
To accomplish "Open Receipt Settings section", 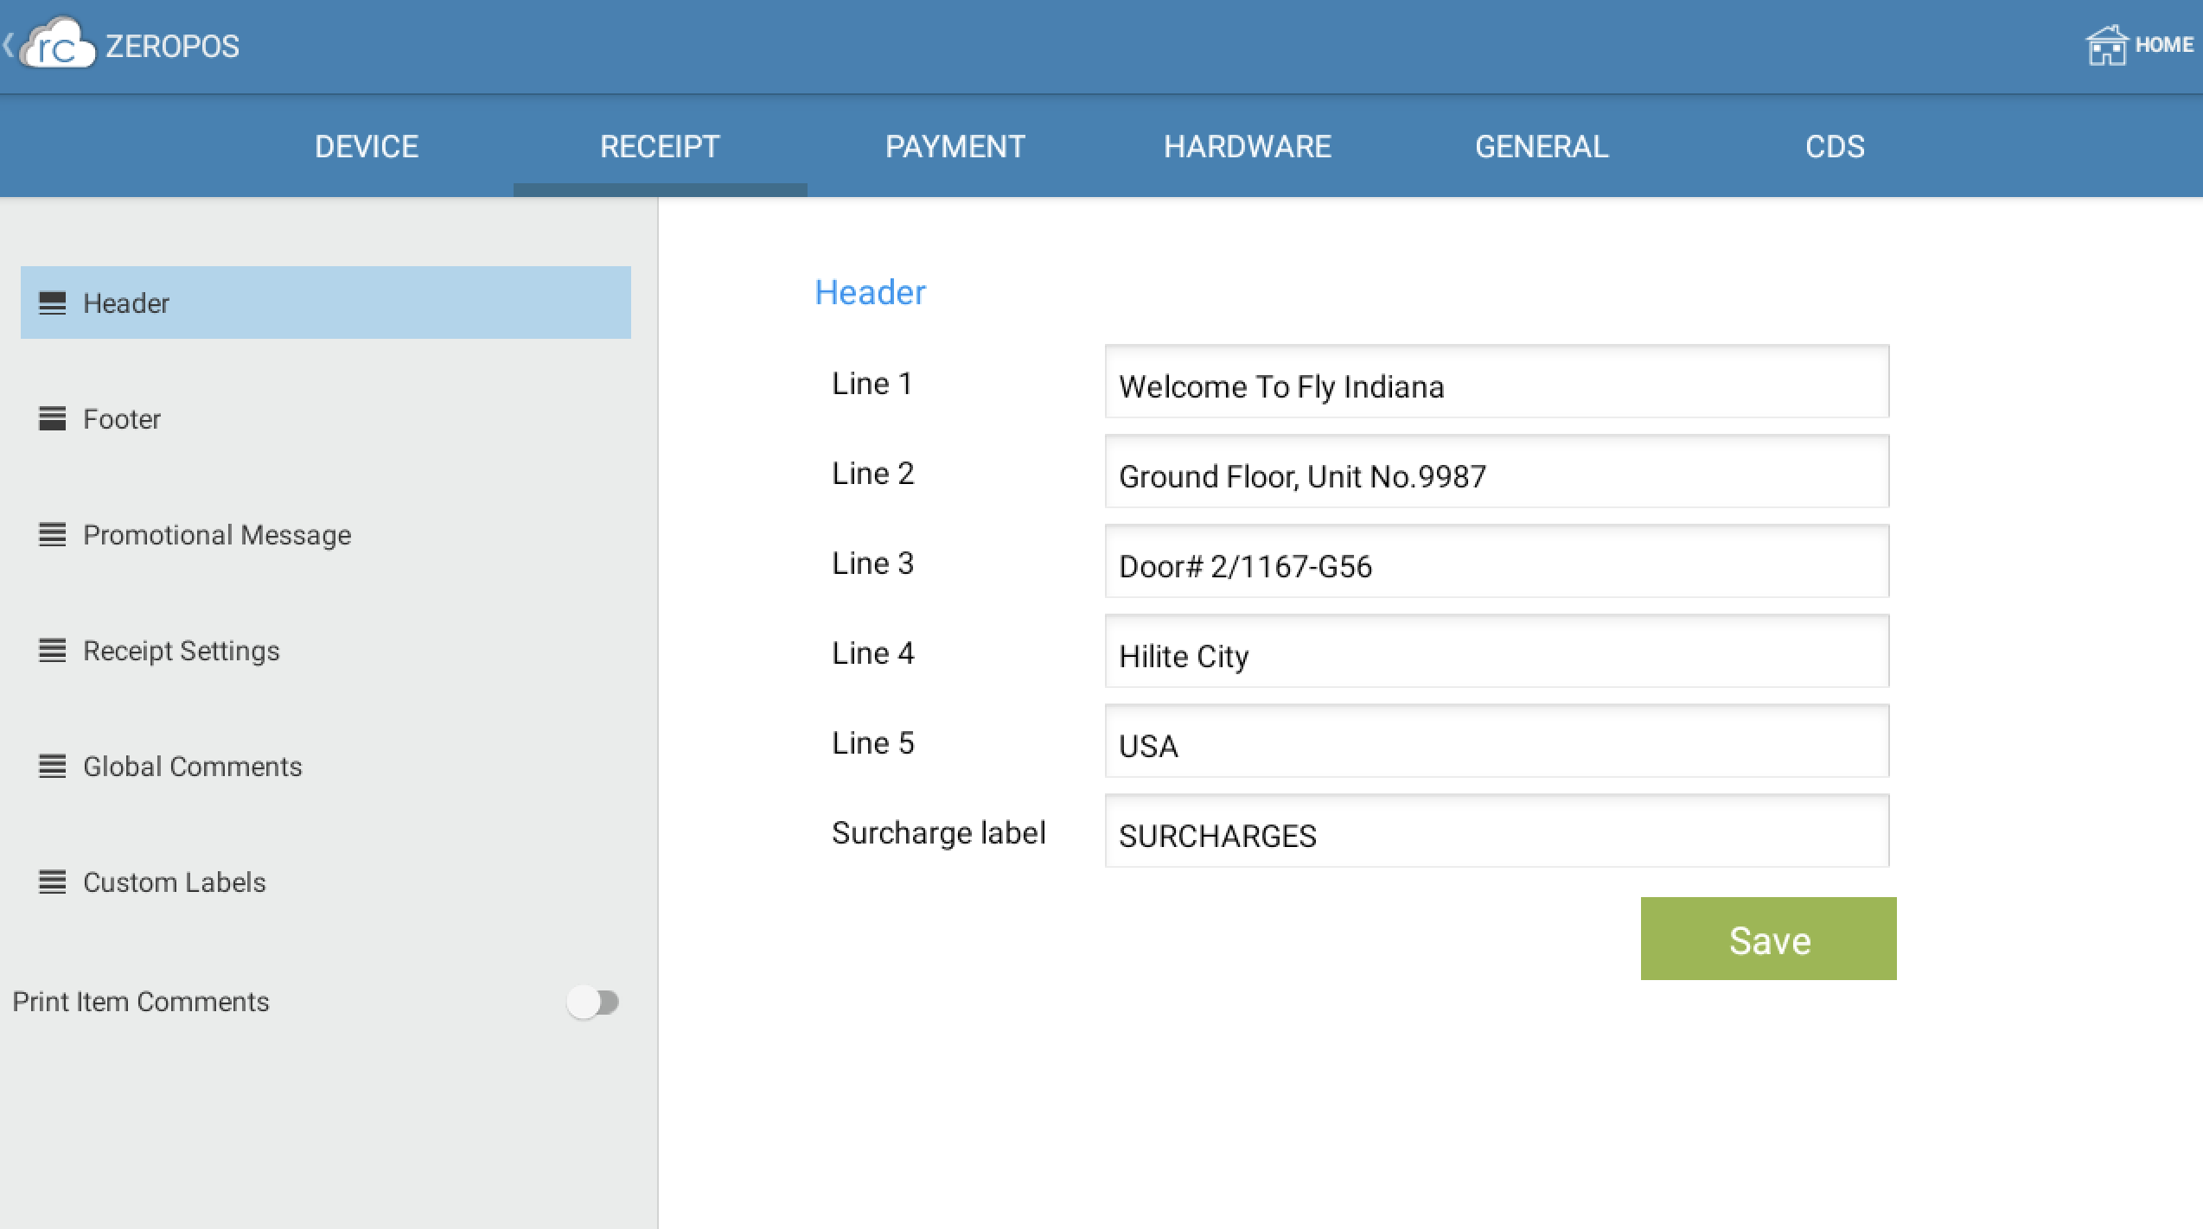I will [326, 651].
